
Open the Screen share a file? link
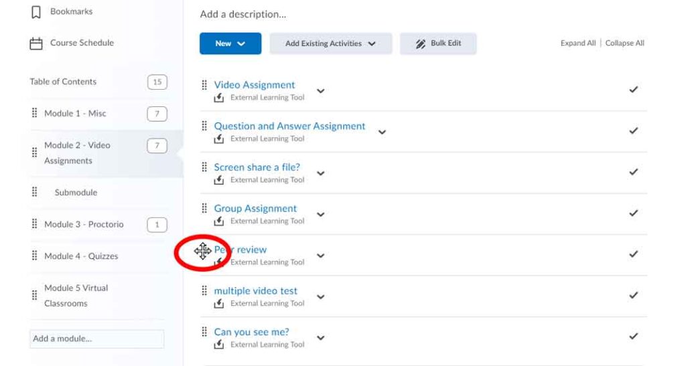[257, 167]
